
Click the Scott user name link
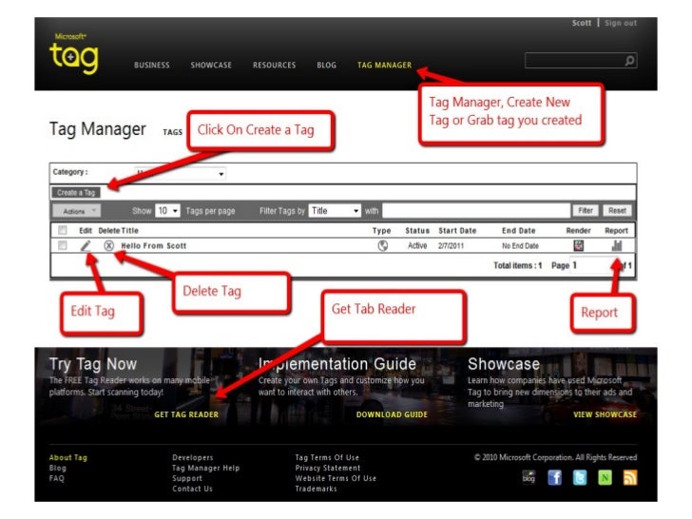coord(582,23)
